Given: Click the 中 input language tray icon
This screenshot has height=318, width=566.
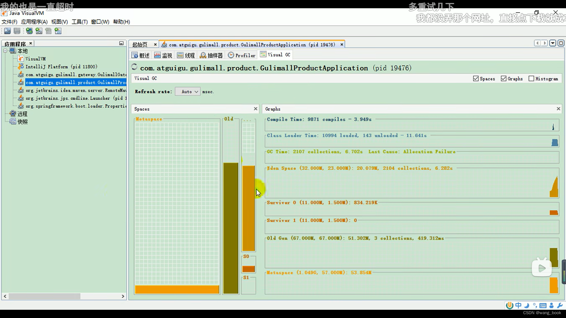Looking at the screenshot, I should pyautogui.click(x=518, y=305).
